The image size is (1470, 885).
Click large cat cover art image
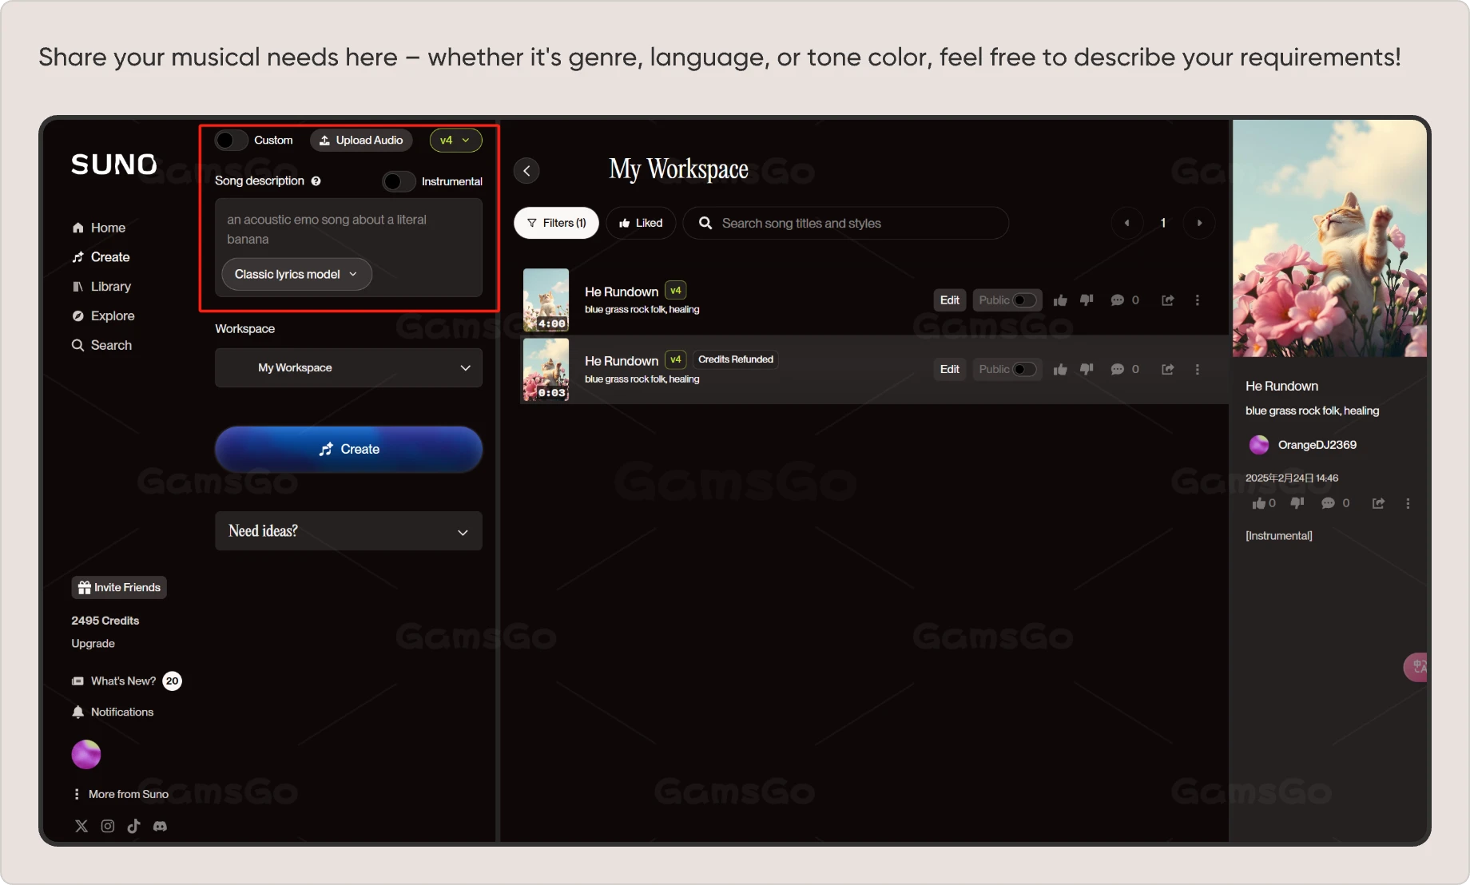(1329, 238)
